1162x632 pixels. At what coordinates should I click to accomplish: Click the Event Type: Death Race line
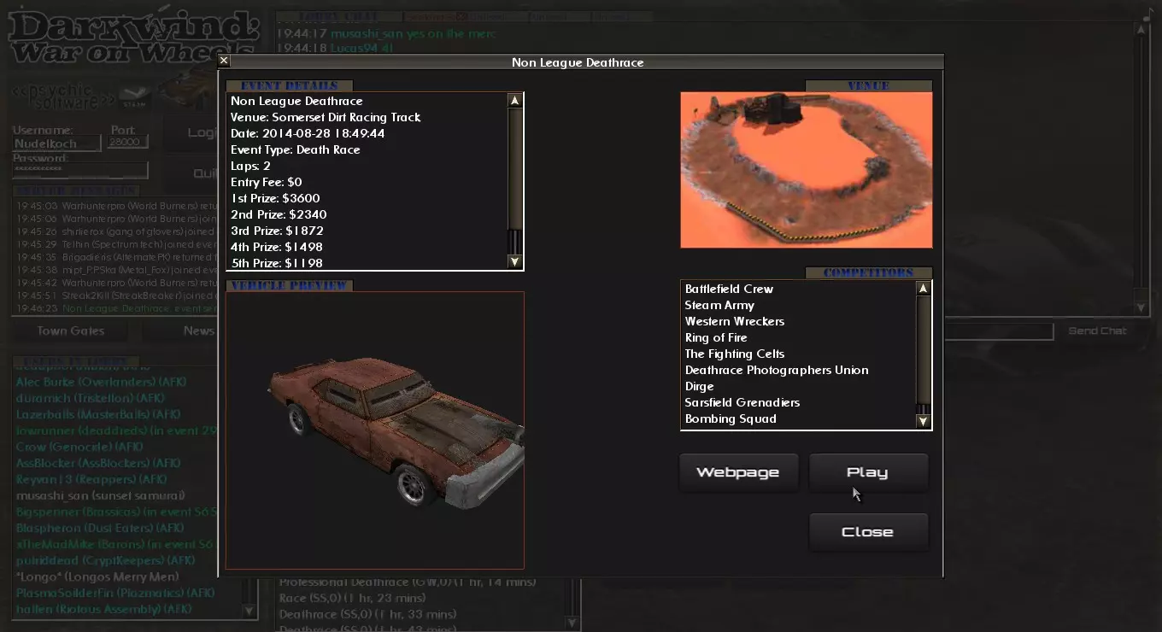[x=295, y=149]
